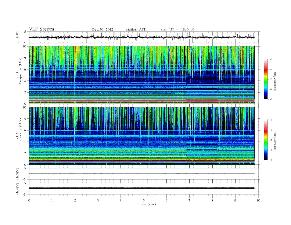
Task: Click the "Time (min)" axis label
Action: coord(147,204)
